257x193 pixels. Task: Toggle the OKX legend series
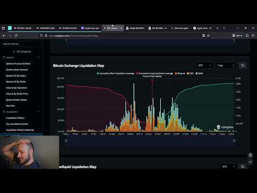coord(190,73)
